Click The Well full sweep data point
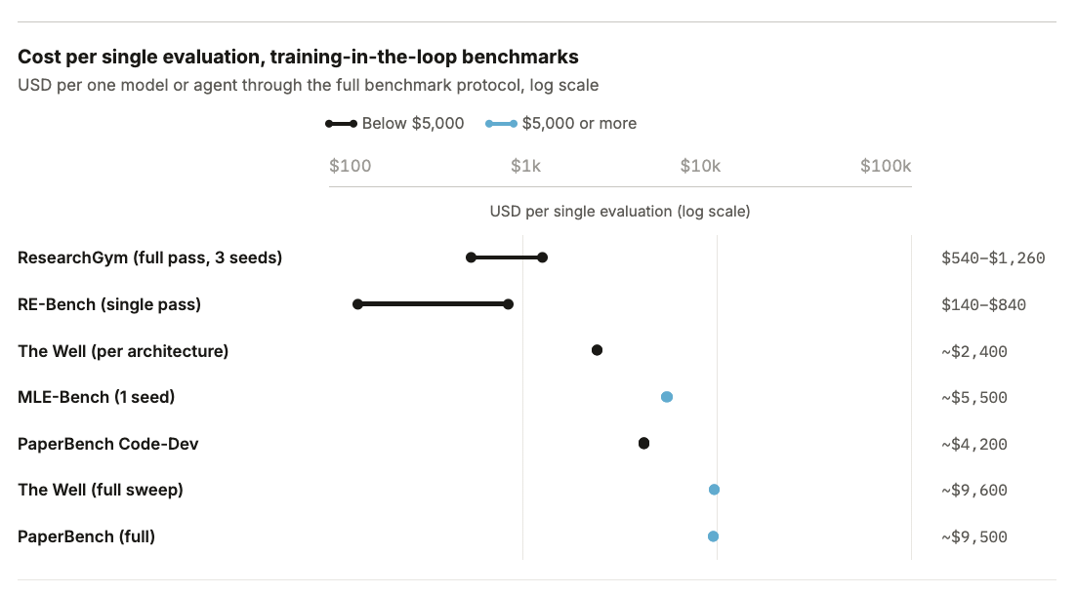Image resolution: width=1077 pixels, height=594 pixels. 714,490
